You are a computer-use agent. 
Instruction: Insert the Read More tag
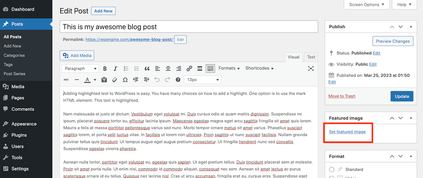[200, 68]
